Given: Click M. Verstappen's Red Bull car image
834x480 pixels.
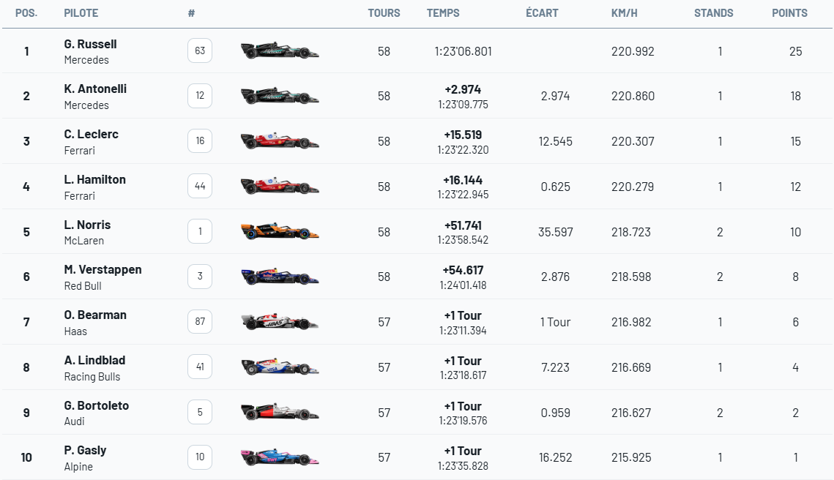Looking at the screenshot, I should pyautogui.click(x=280, y=277).
